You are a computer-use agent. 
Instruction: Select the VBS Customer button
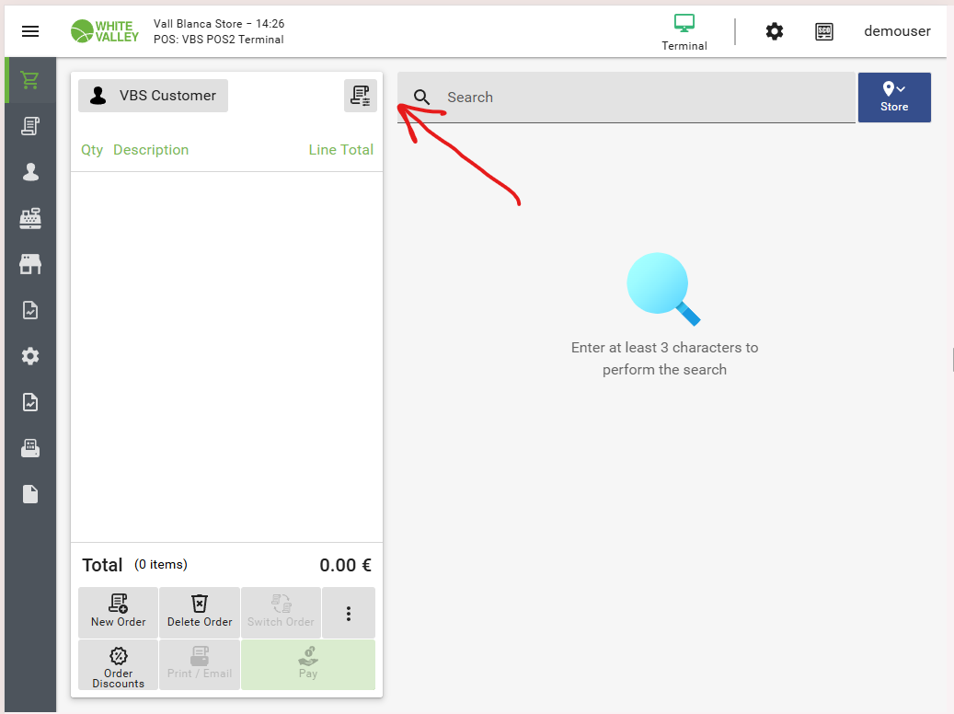[154, 96]
